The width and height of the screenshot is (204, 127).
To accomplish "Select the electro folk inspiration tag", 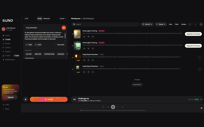I will coord(38,54).
